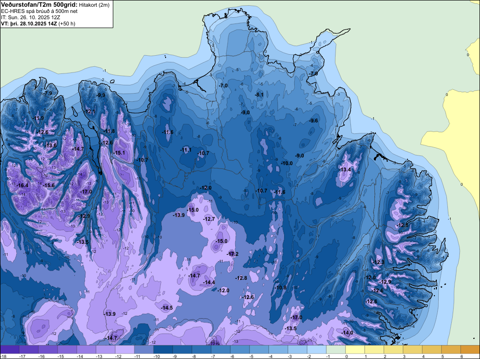Click the valid time 'VT: þri. 28.10.2025 14Z'

click(29, 24)
